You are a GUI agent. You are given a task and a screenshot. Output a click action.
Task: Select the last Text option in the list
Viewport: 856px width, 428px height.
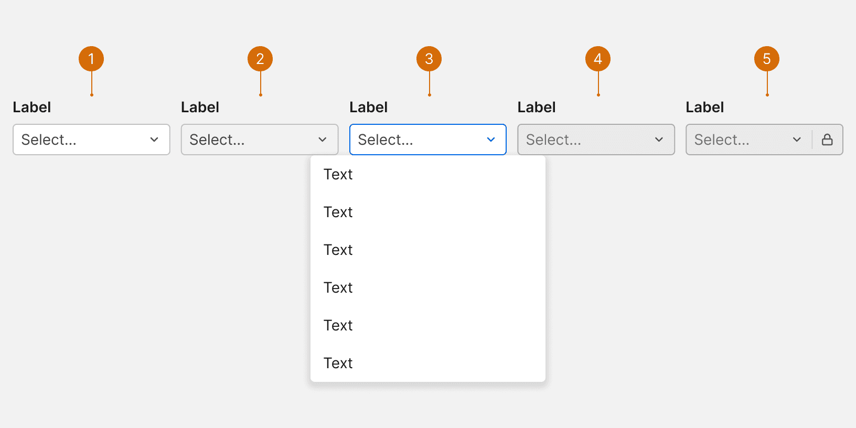coord(338,363)
